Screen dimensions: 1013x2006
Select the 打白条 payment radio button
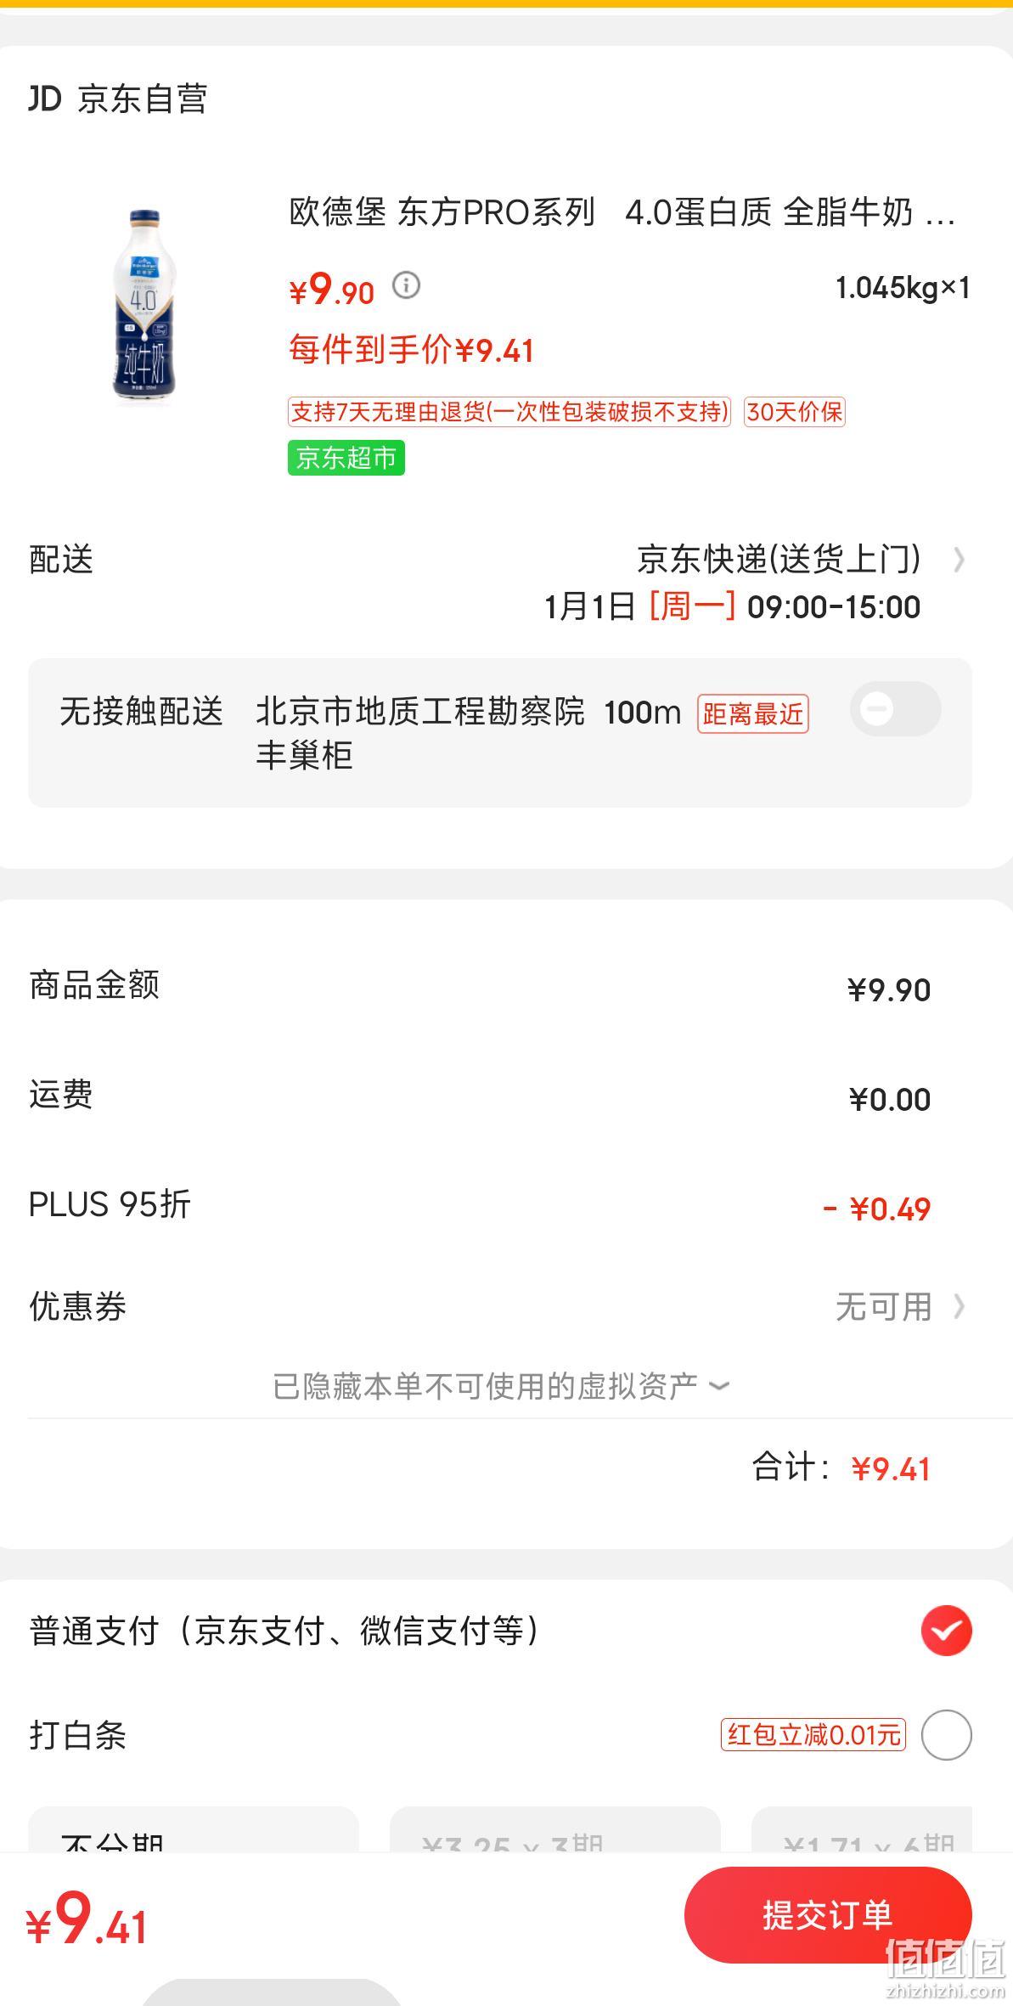tap(946, 1734)
